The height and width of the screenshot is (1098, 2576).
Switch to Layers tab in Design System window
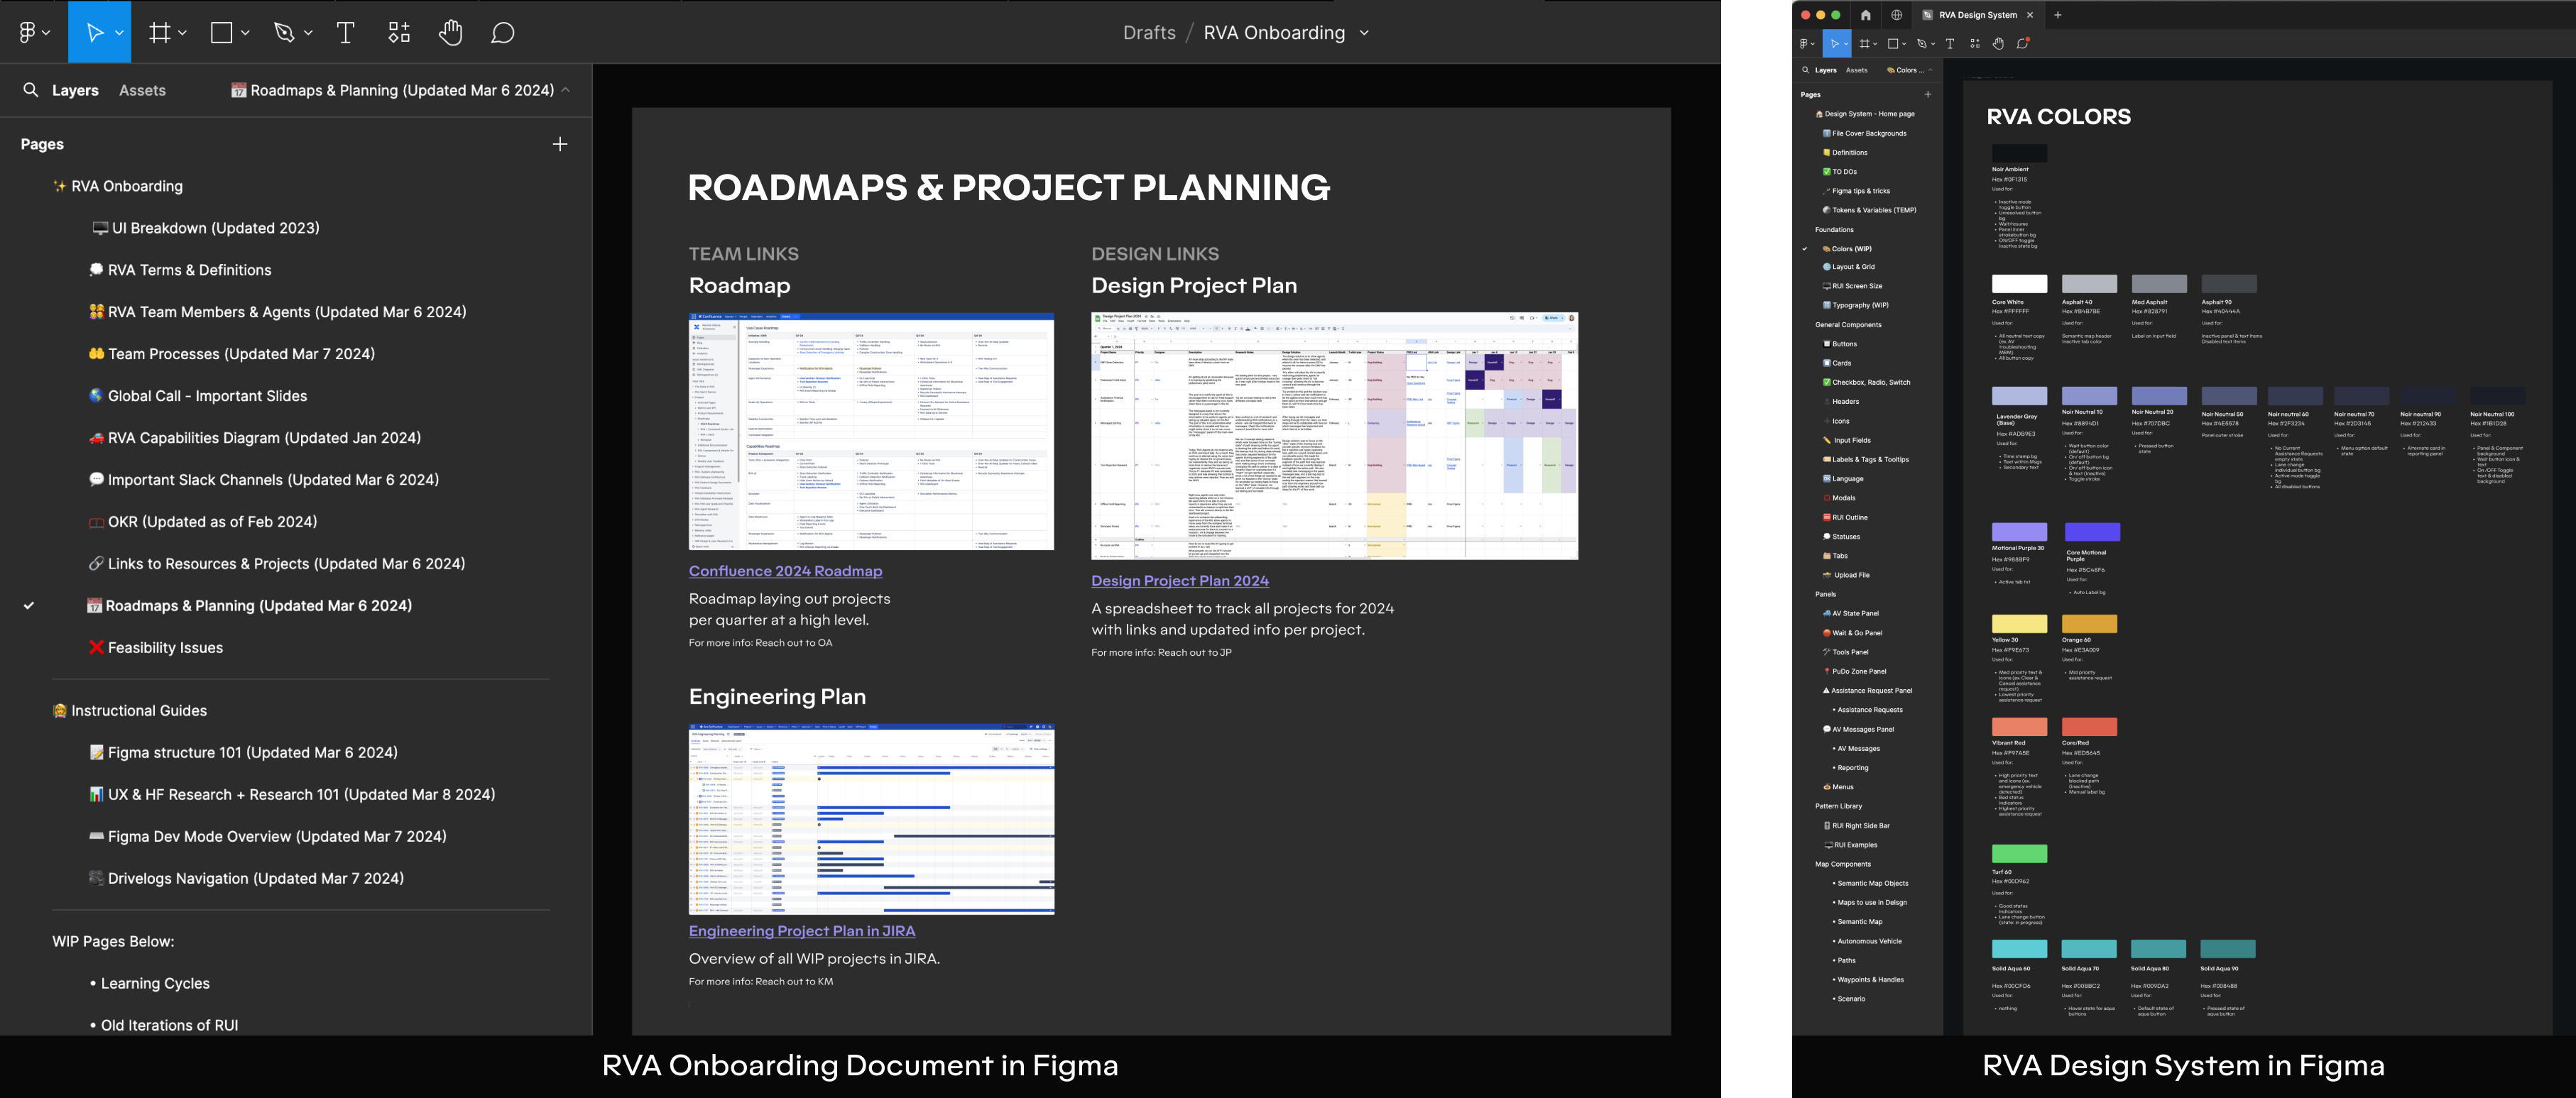point(1825,70)
